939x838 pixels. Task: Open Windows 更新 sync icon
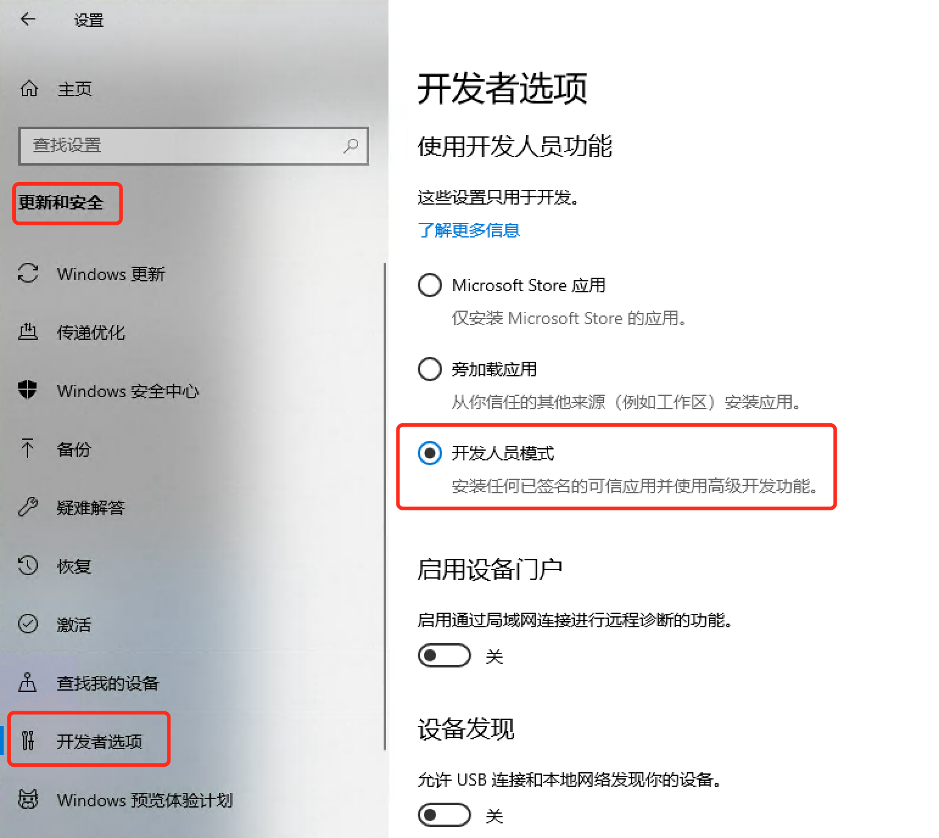tap(28, 273)
